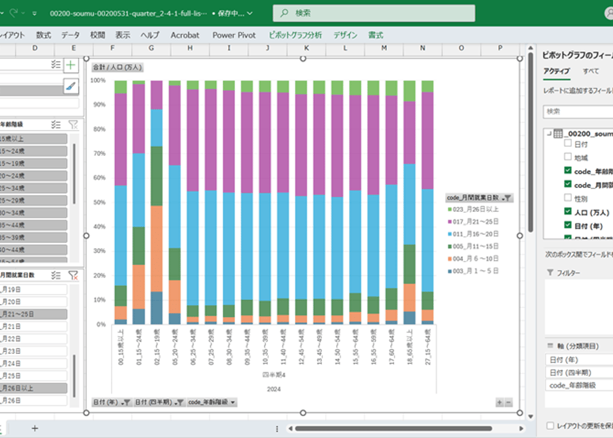Open the save-status dropdown next to 保存中
The height and width of the screenshot is (438, 613).
[x=250, y=13]
